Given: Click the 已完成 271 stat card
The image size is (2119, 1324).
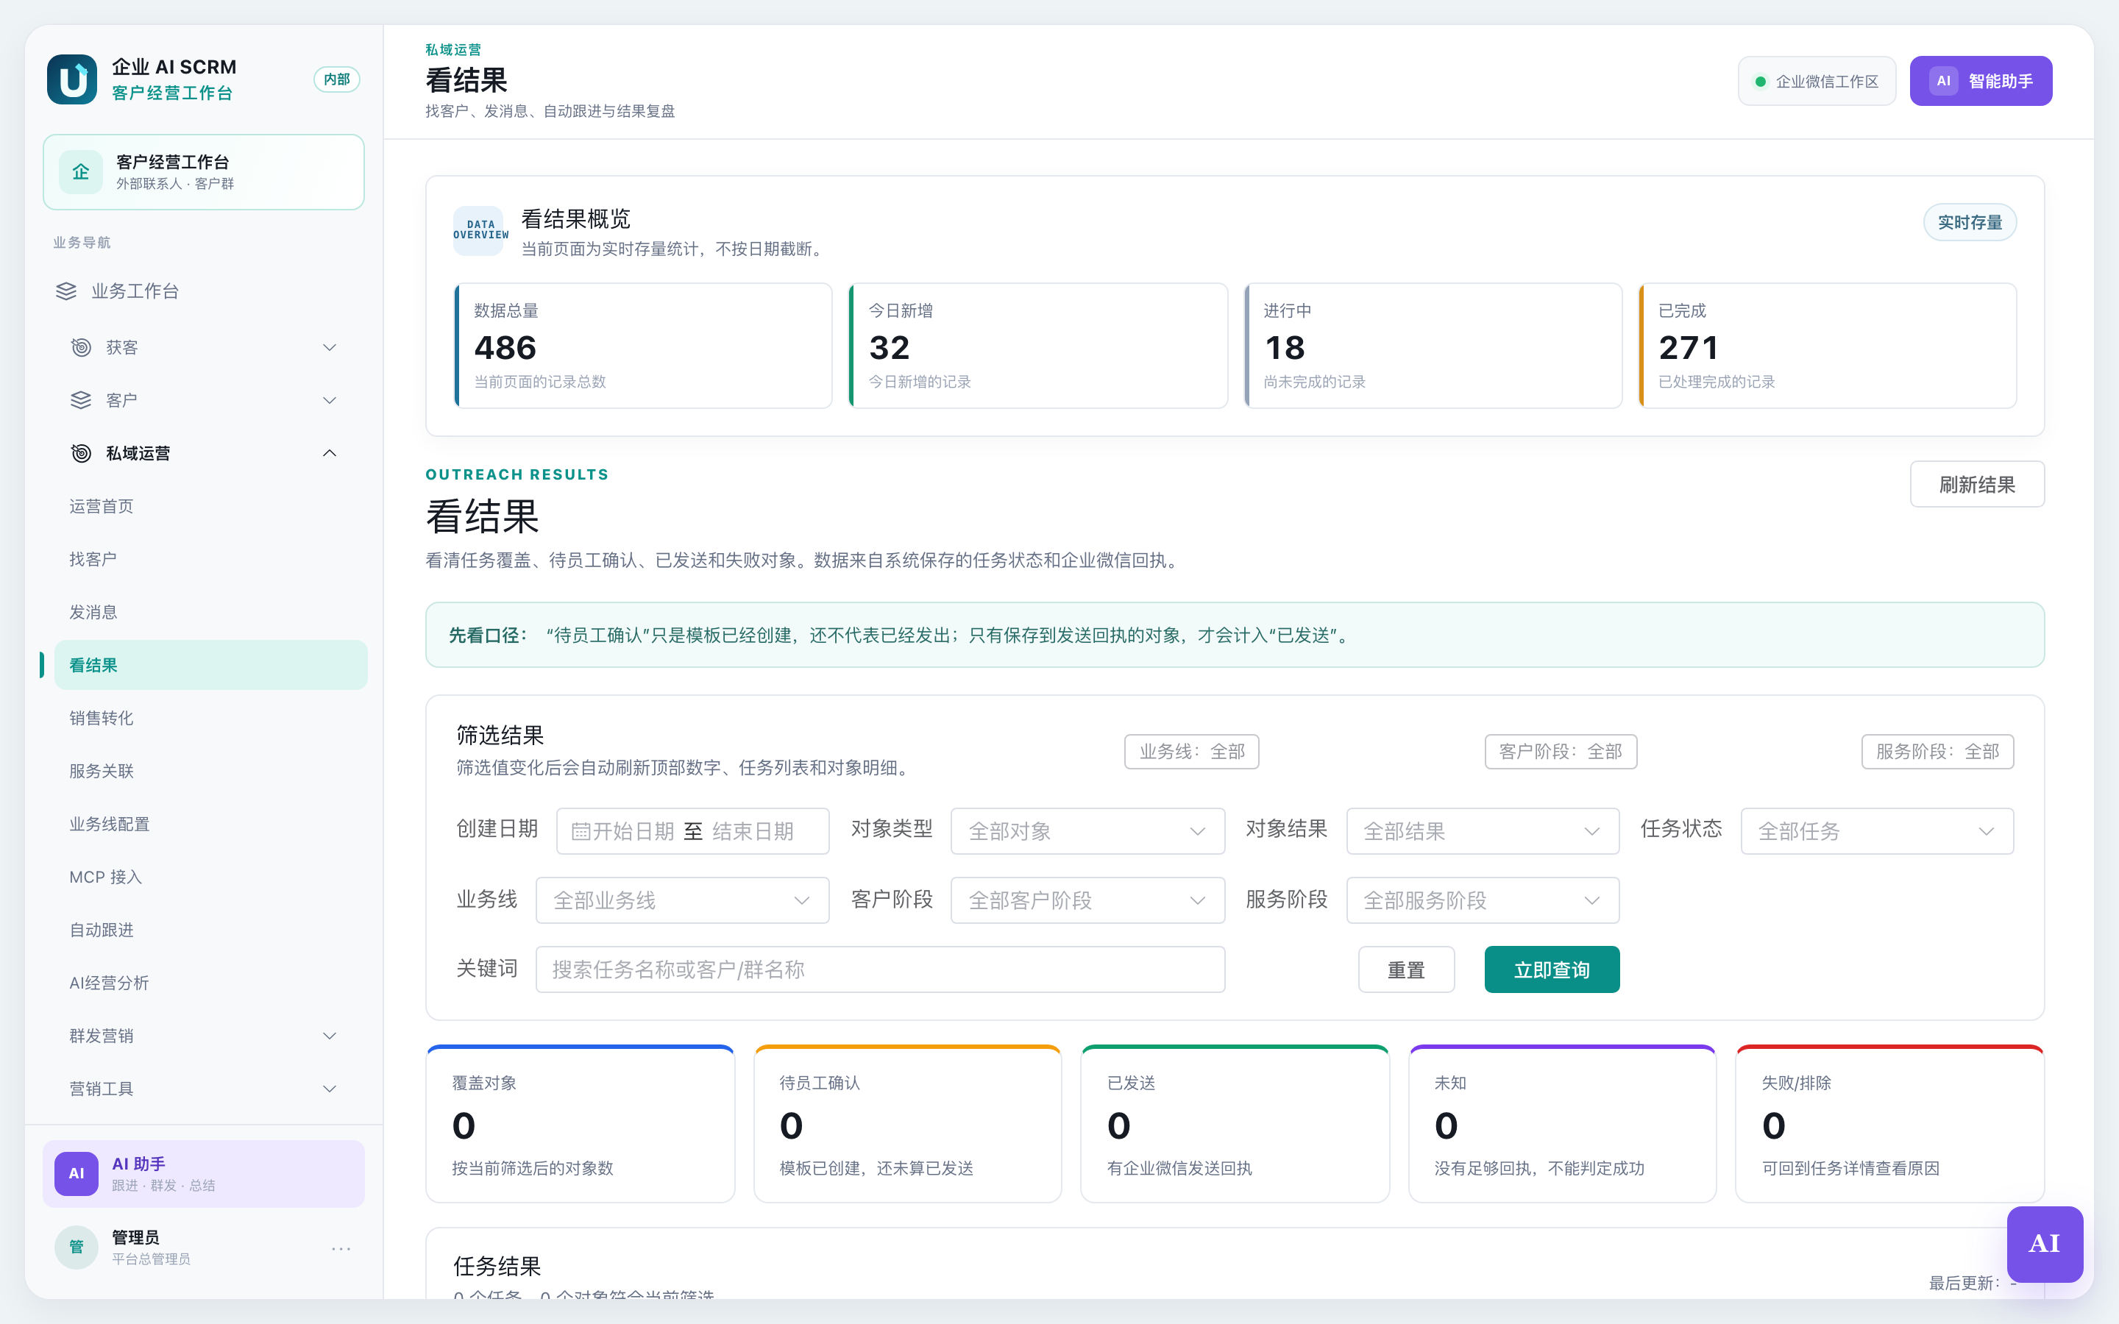Looking at the screenshot, I should tap(1828, 345).
